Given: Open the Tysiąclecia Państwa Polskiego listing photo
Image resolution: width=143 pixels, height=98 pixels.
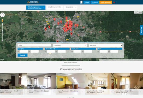Looking at the screenshot, I should [100, 81].
